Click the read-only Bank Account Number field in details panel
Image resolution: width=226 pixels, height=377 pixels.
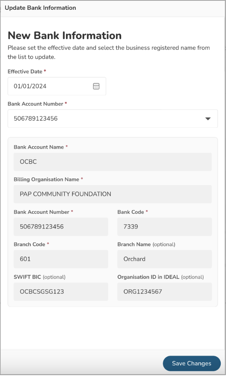tap(61, 227)
